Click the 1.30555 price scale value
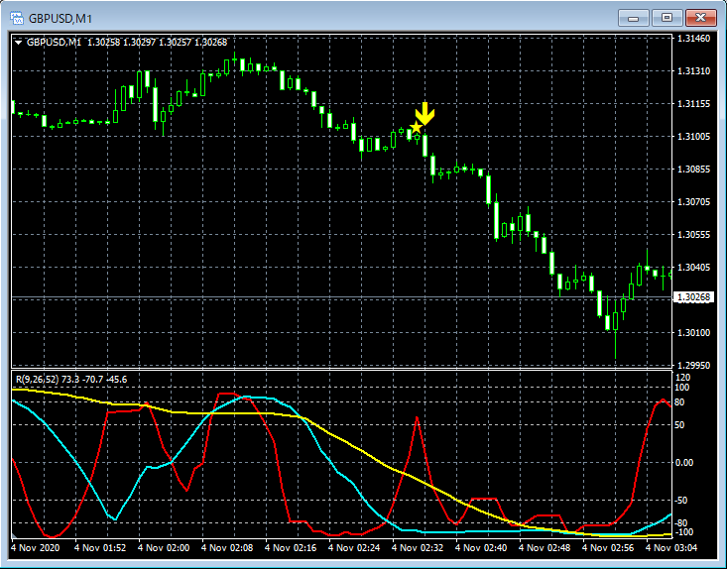This screenshot has width=727, height=569. [693, 235]
